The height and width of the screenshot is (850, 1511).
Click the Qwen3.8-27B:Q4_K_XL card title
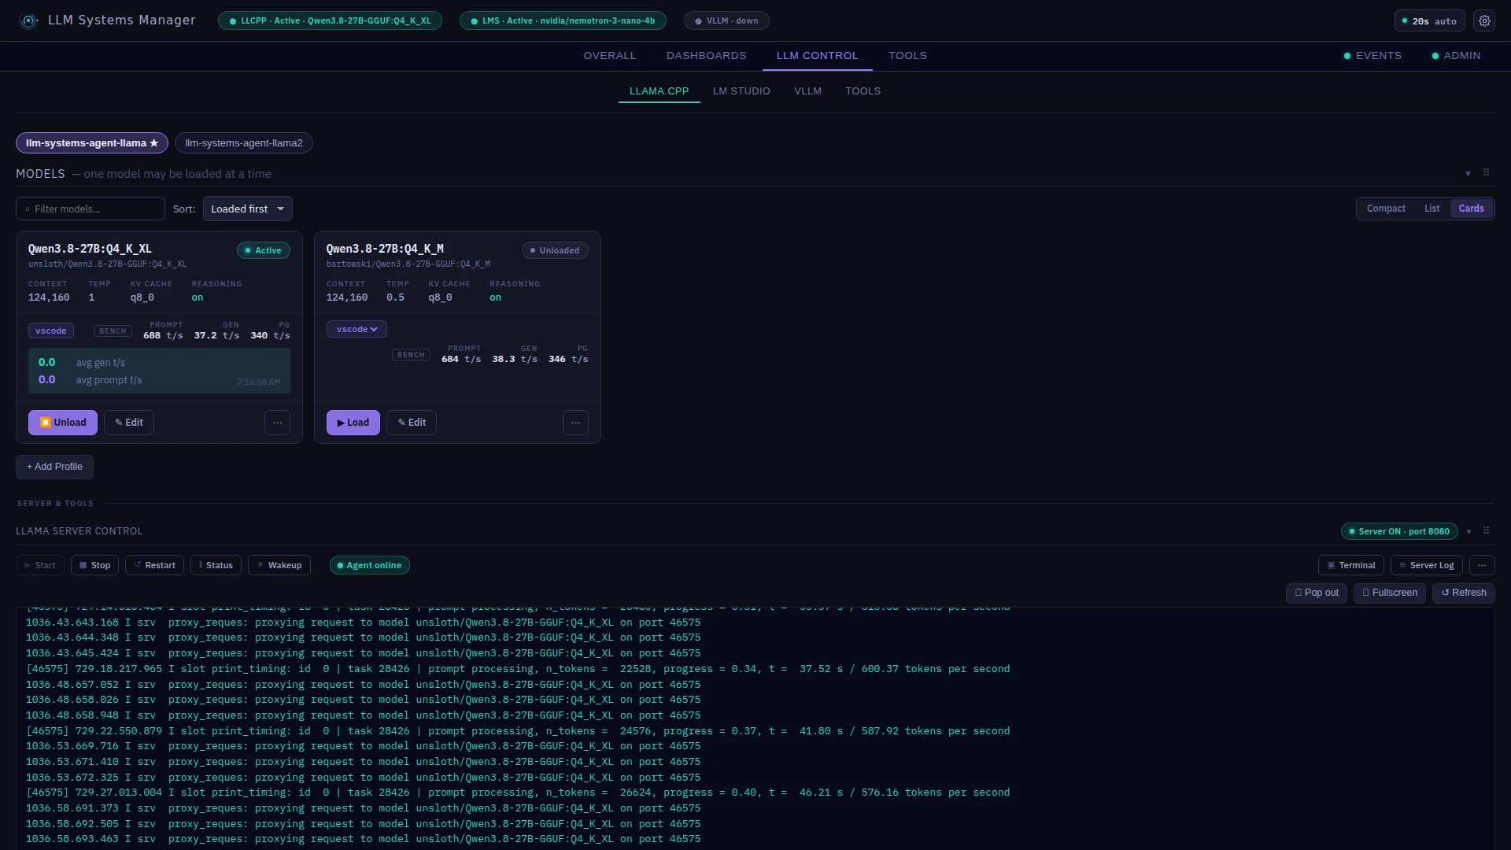coord(90,249)
